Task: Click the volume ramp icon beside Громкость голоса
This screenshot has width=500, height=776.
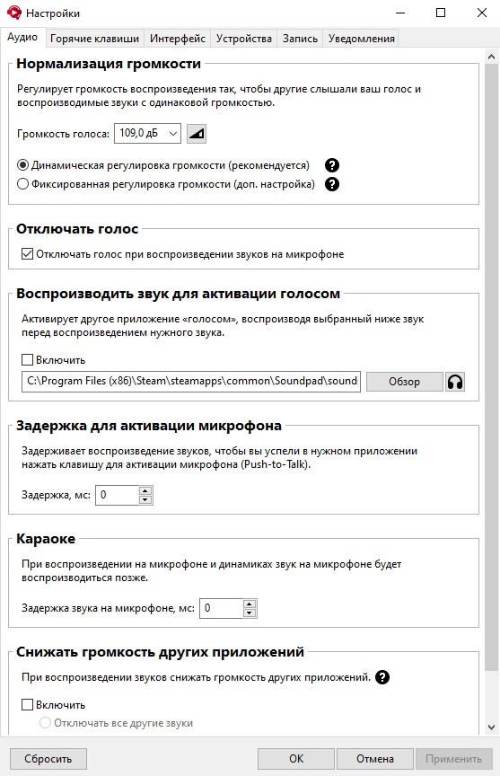Action: [197, 134]
